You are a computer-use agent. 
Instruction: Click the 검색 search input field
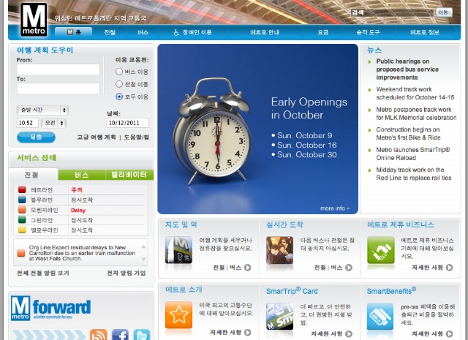pos(392,12)
